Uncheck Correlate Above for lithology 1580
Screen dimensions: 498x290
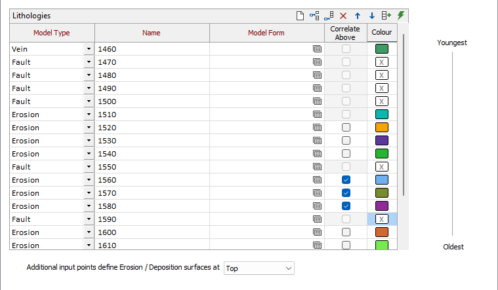tap(346, 206)
